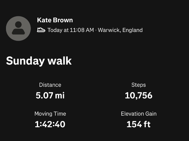The width and height of the screenshot is (189, 141).
Task: Select the 5.07 distance number
Action: 44,95
